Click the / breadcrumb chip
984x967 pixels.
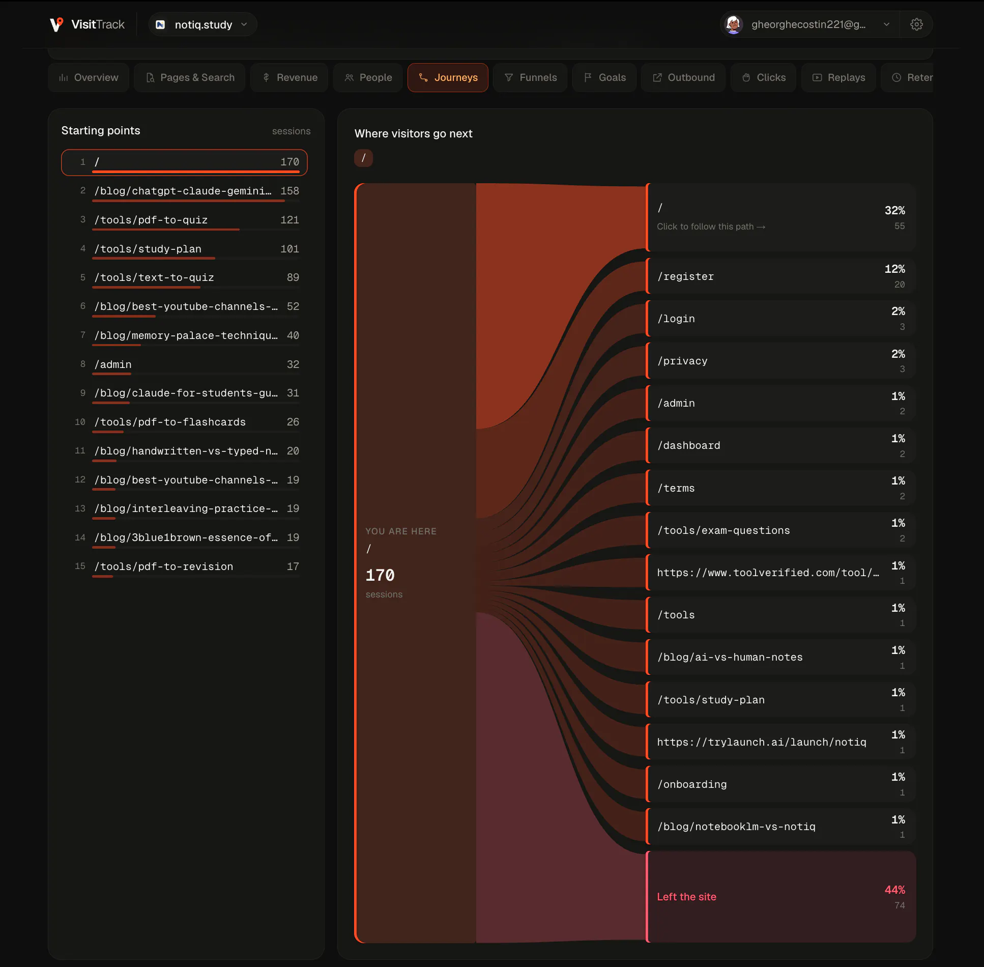[363, 158]
